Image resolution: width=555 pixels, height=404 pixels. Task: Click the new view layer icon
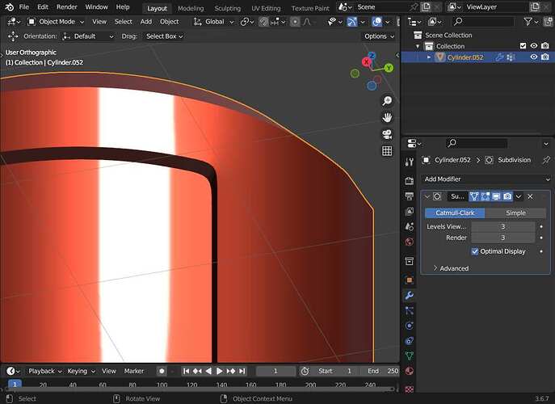535,7
